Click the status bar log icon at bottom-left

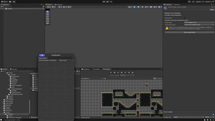(x=1, y=120)
